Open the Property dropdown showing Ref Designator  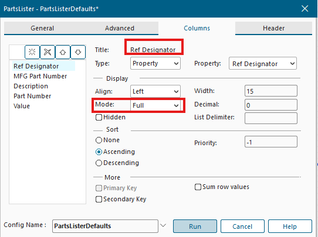(263, 64)
